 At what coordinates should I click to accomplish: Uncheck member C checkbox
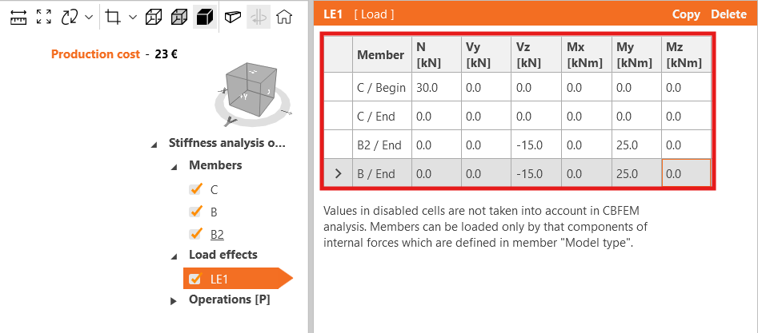[195, 190]
